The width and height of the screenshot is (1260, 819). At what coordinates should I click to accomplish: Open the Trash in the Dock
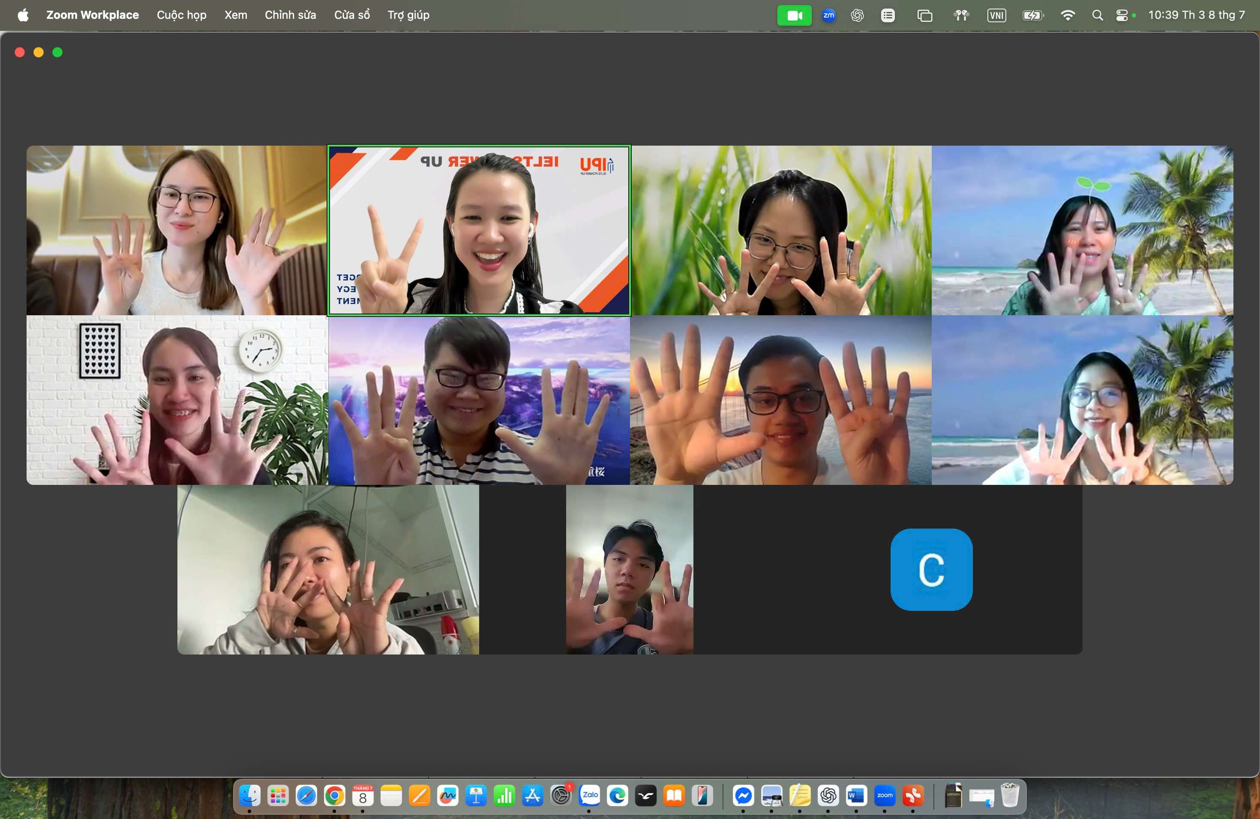pyautogui.click(x=1010, y=796)
